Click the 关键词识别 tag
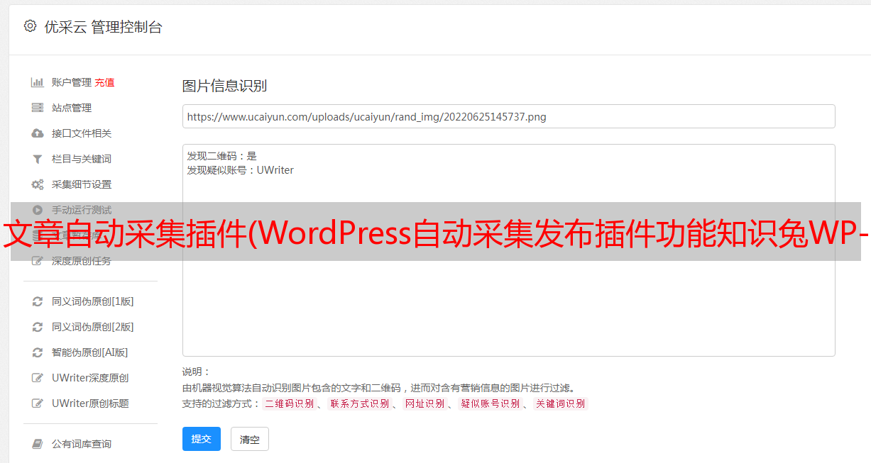This screenshot has width=871, height=463. 561,403
